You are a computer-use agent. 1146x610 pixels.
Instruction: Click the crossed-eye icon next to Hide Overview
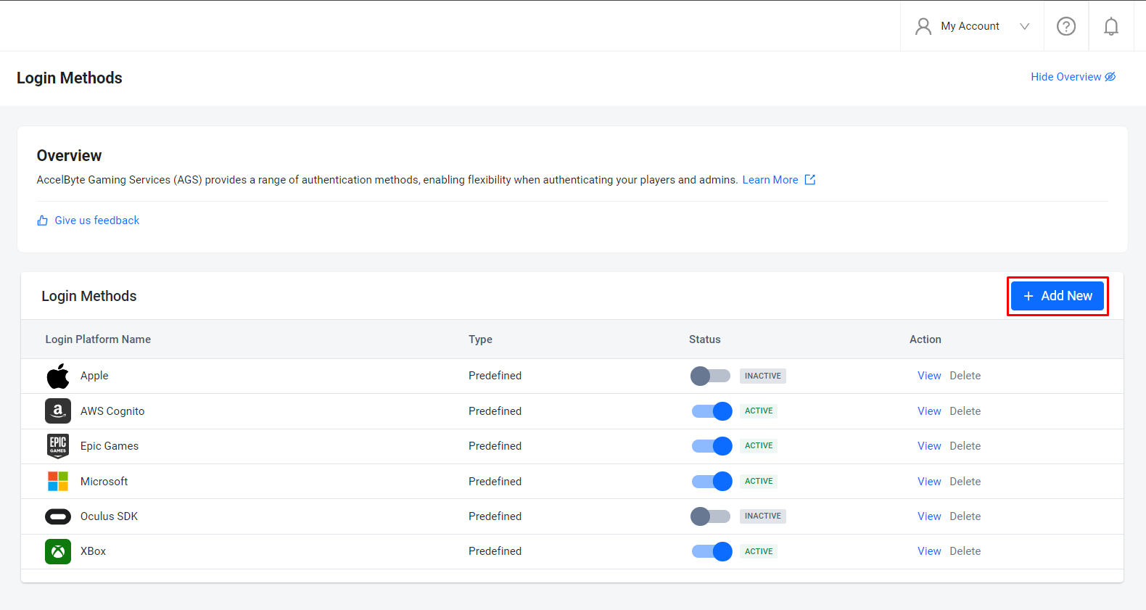pos(1110,77)
